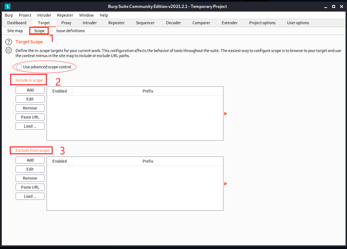The width and height of the screenshot is (347, 249).
Task: Open the Project menu
Action: pyautogui.click(x=25, y=15)
